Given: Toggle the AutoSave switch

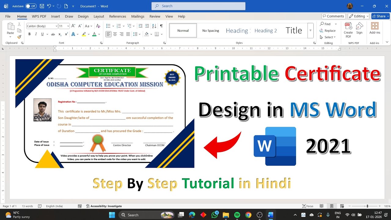Looking at the screenshot, I should click(x=31, y=6).
